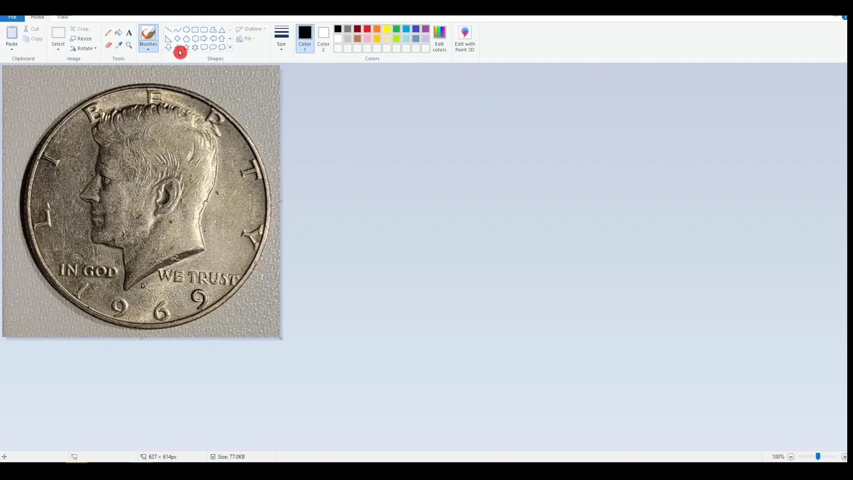Click Edit colors
This screenshot has width=853, height=480.
tap(439, 39)
